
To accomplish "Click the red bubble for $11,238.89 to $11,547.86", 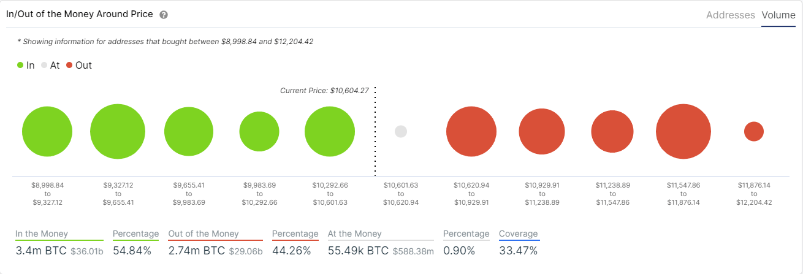I will (x=612, y=132).
